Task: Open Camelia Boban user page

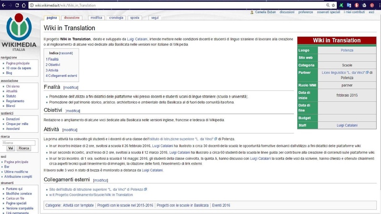Action: tap(265, 12)
